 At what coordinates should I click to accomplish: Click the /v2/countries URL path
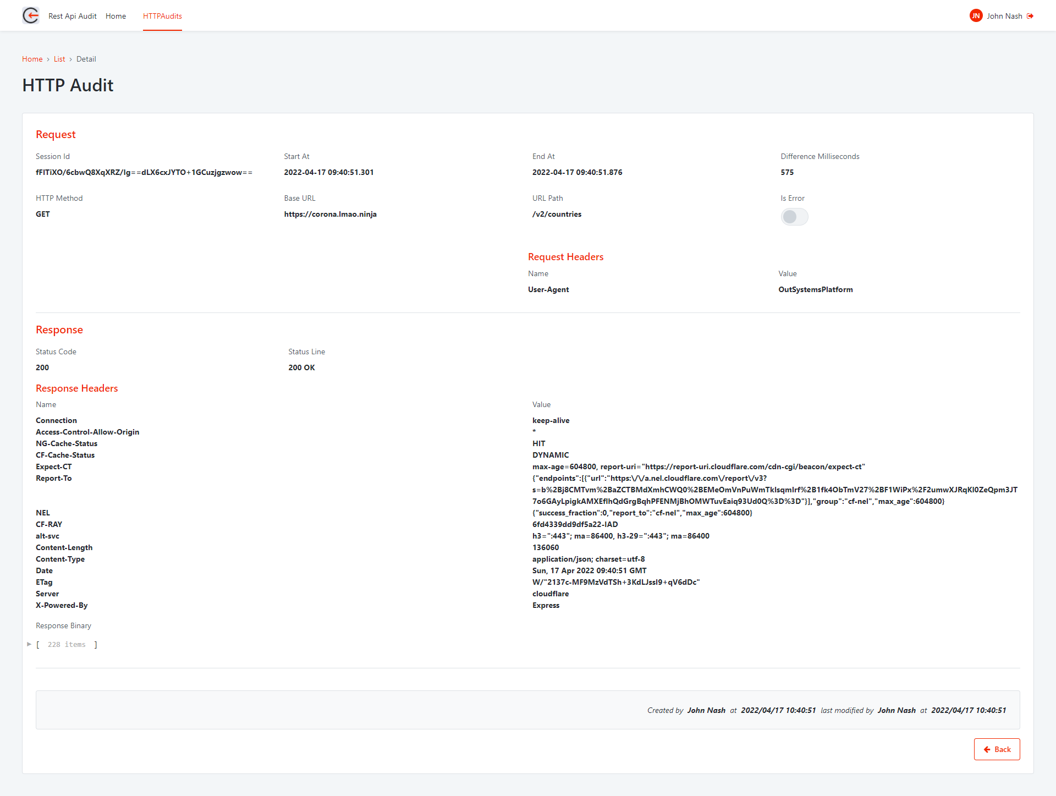click(x=557, y=214)
